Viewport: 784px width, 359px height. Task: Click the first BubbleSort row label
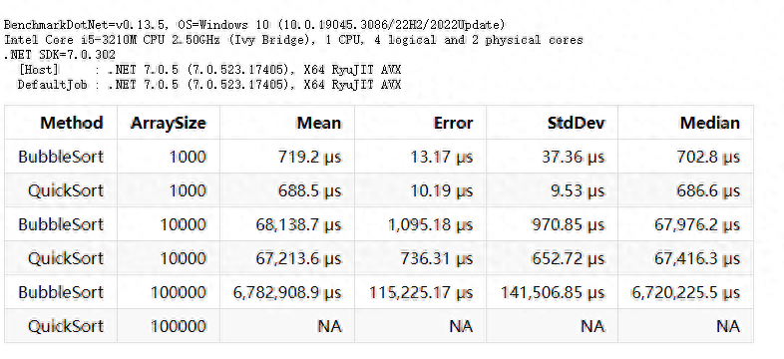pos(61,157)
